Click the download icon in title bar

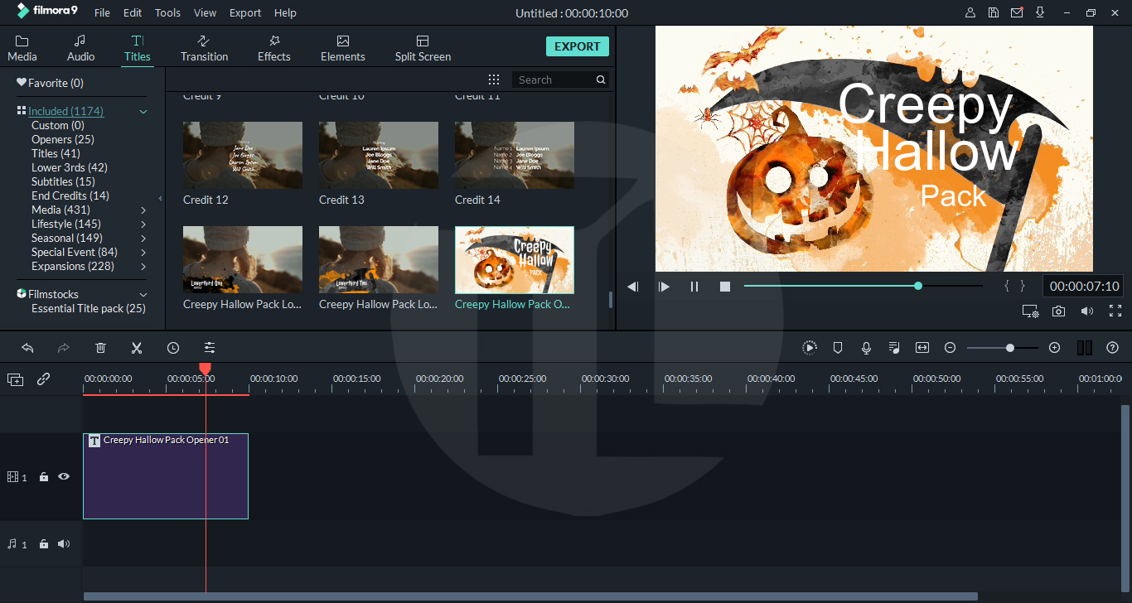coord(1040,12)
